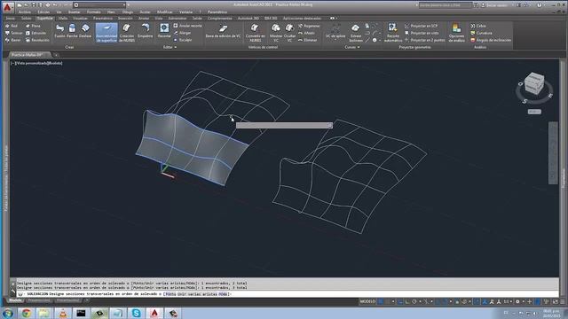The width and height of the screenshot is (568, 319).
Task: Open VC de spline dropdown
Action: [335, 32]
